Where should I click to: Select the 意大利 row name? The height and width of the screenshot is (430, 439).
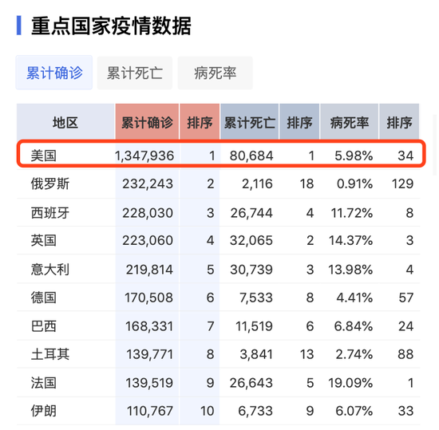pyautogui.click(x=49, y=269)
